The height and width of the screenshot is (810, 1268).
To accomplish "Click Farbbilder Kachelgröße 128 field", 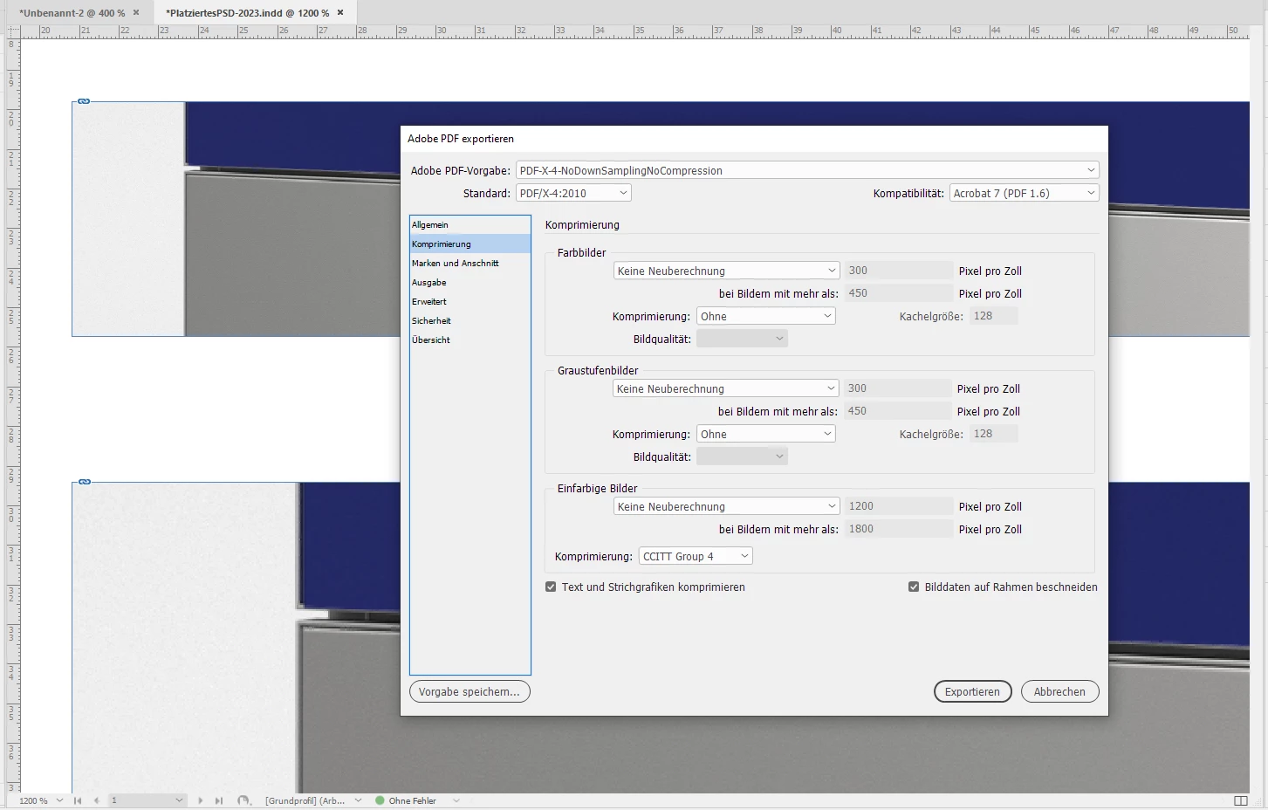I will [993, 316].
